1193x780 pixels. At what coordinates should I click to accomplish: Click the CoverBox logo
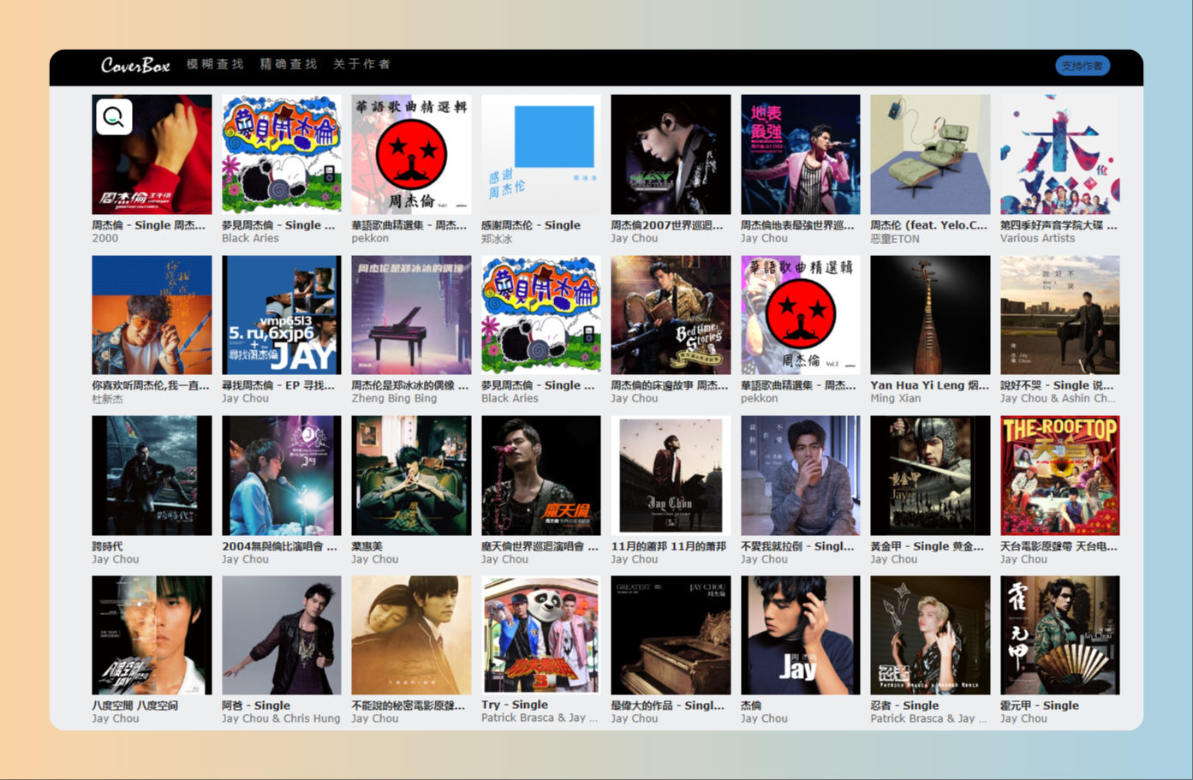pos(135,65)
